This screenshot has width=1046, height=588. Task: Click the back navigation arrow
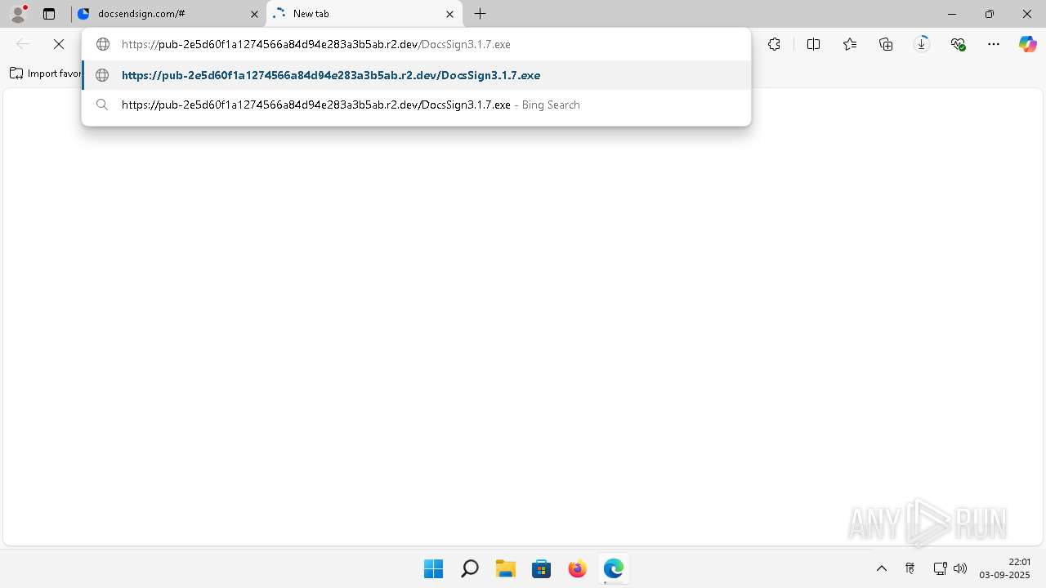(x=23, y=44)
